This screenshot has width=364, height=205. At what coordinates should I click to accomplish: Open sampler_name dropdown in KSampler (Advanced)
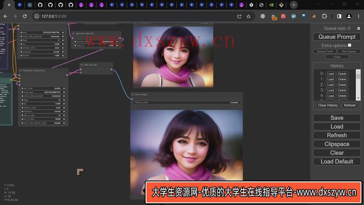(x=43, y=108)
